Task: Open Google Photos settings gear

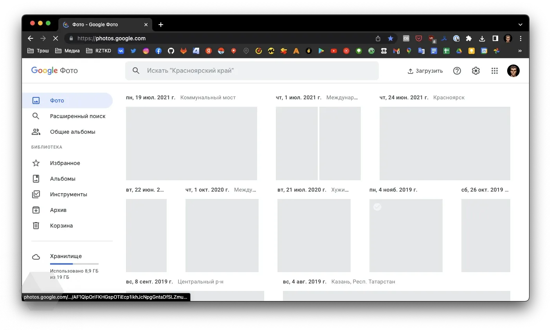Action: tap(476, 71)
